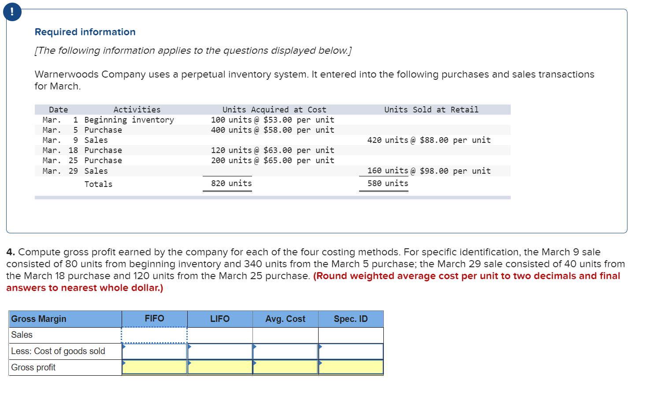
Task: Click the italic 'The following information applies' note
Action: pos(193,51)
